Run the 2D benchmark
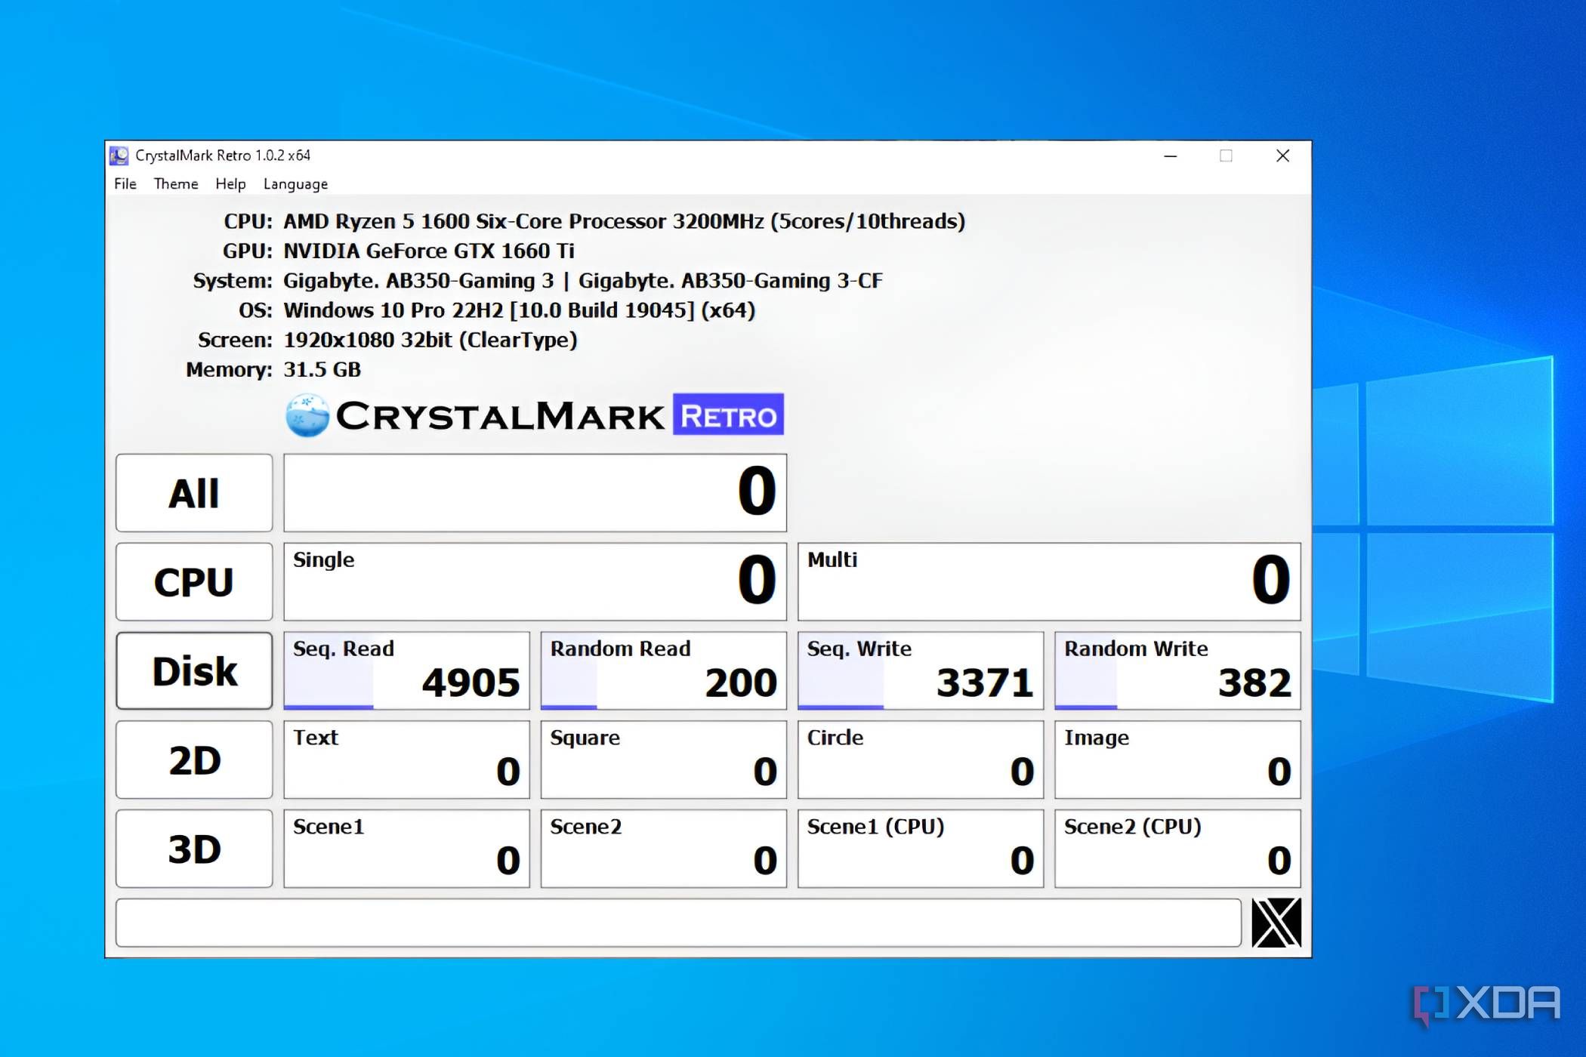 [x=194, y=760]
